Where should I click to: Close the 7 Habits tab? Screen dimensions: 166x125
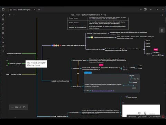[34, 10]
